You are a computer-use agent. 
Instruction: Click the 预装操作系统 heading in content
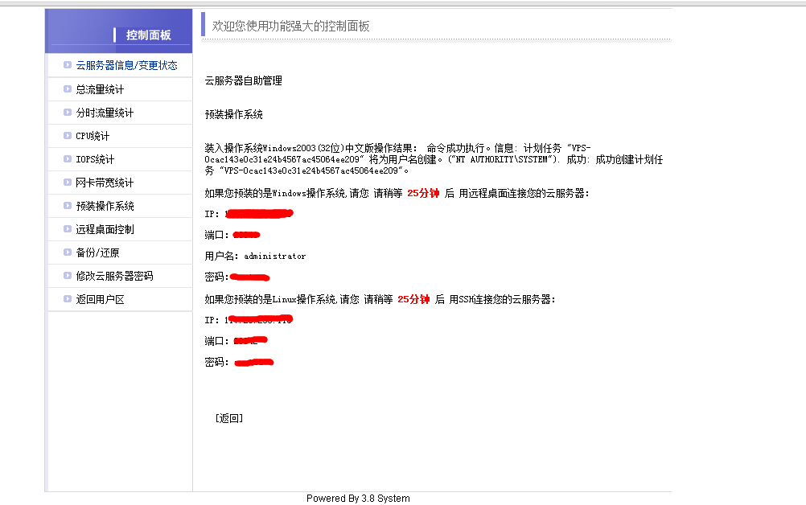[234, 114]
